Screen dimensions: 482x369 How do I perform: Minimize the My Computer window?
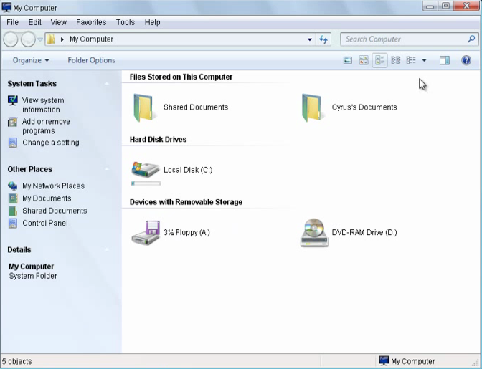430,6
